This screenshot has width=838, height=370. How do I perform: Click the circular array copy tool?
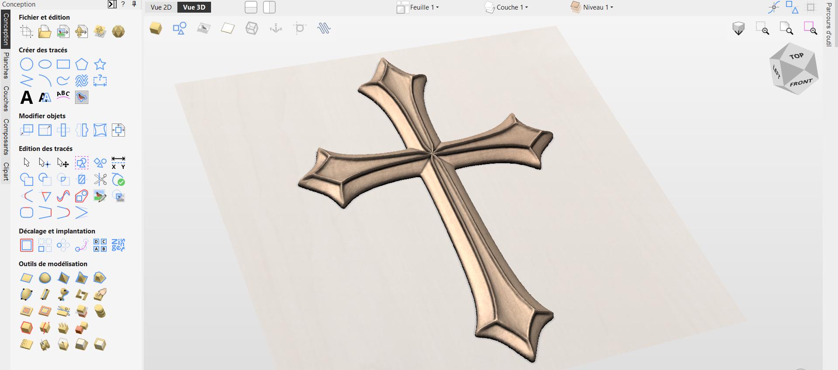63,245
